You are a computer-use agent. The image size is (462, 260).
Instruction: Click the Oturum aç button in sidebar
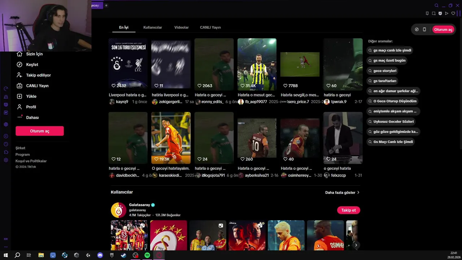pos(40,131)
